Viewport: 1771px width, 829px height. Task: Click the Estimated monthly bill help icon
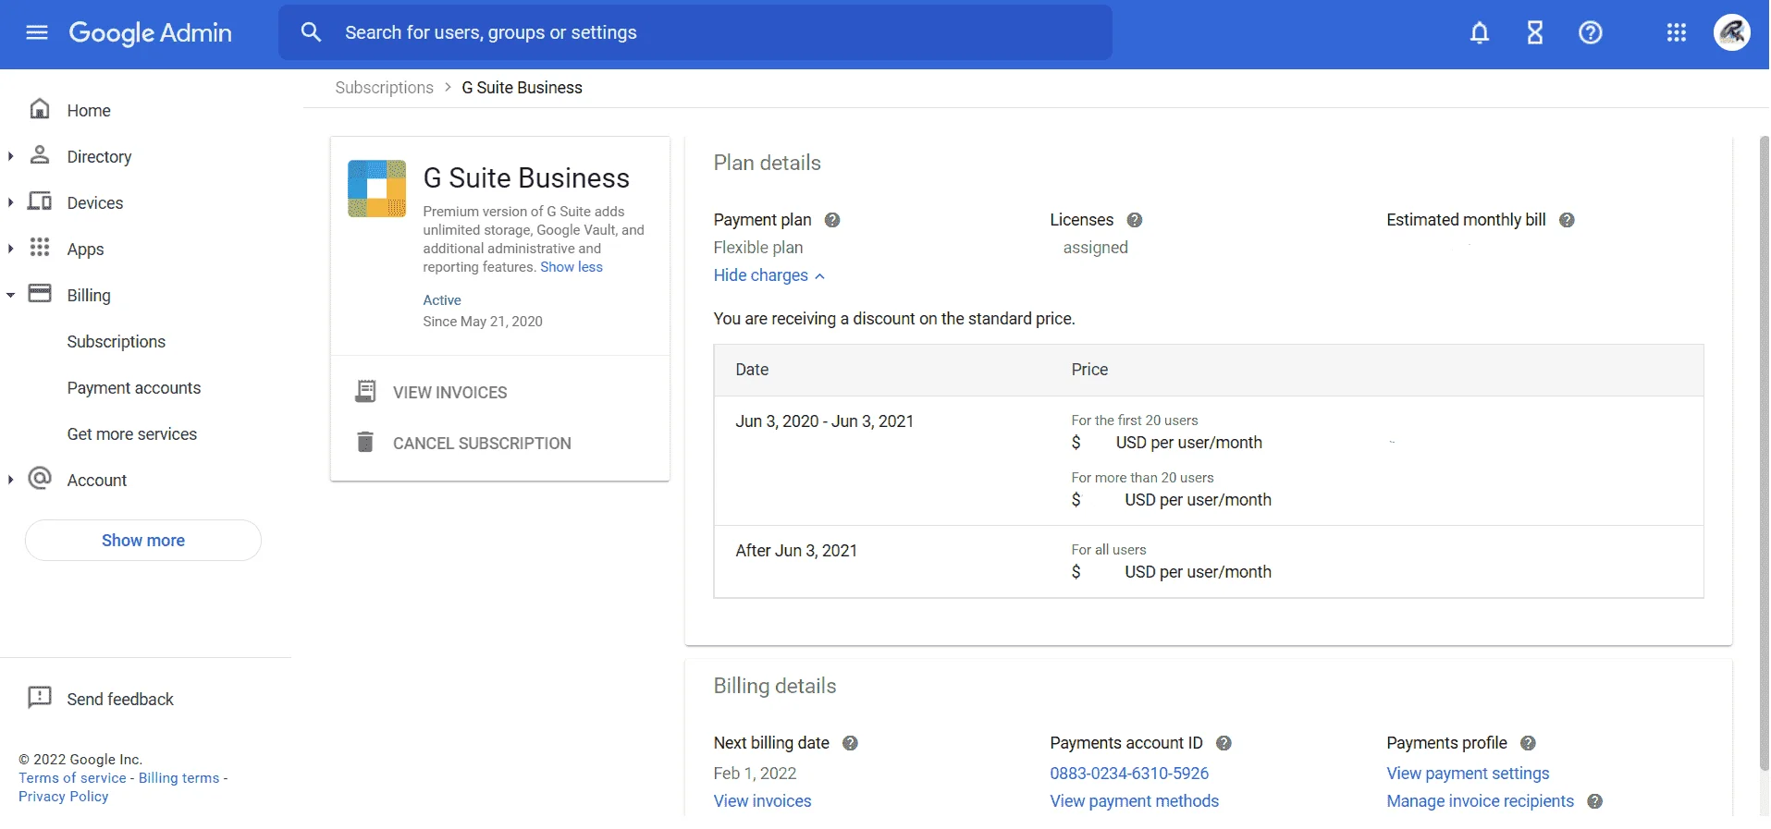point(1567,220)
